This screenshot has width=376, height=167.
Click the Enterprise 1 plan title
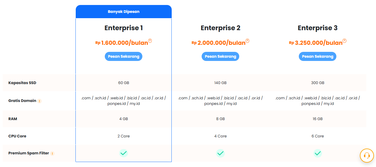coord(124,28)
